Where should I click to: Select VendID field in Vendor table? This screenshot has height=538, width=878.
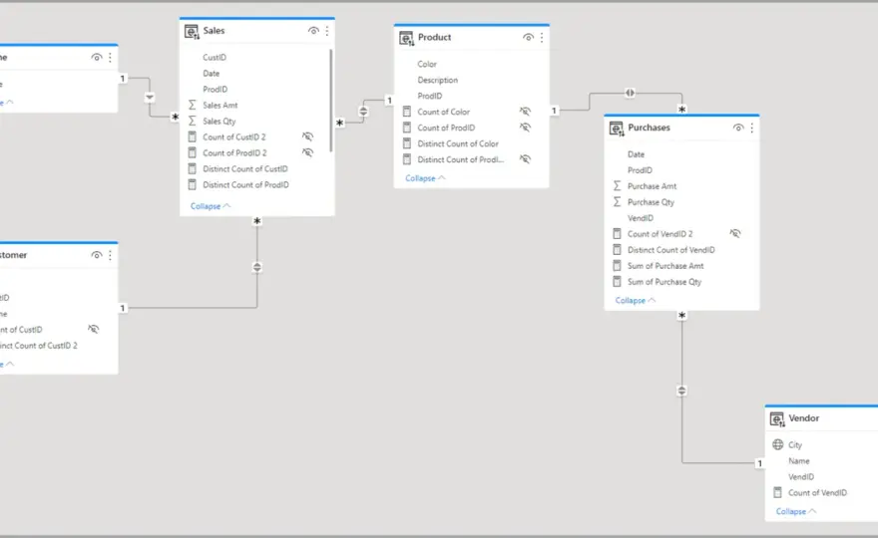tap(801, 477)
